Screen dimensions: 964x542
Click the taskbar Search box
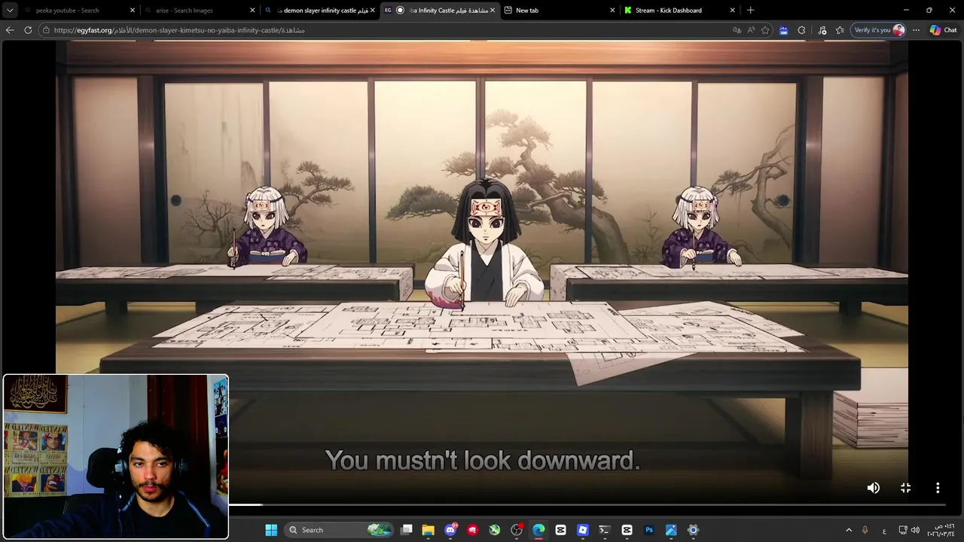[x=340, y=530]
